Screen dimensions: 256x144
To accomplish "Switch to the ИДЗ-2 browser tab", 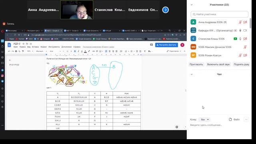I will coord(53,30).
